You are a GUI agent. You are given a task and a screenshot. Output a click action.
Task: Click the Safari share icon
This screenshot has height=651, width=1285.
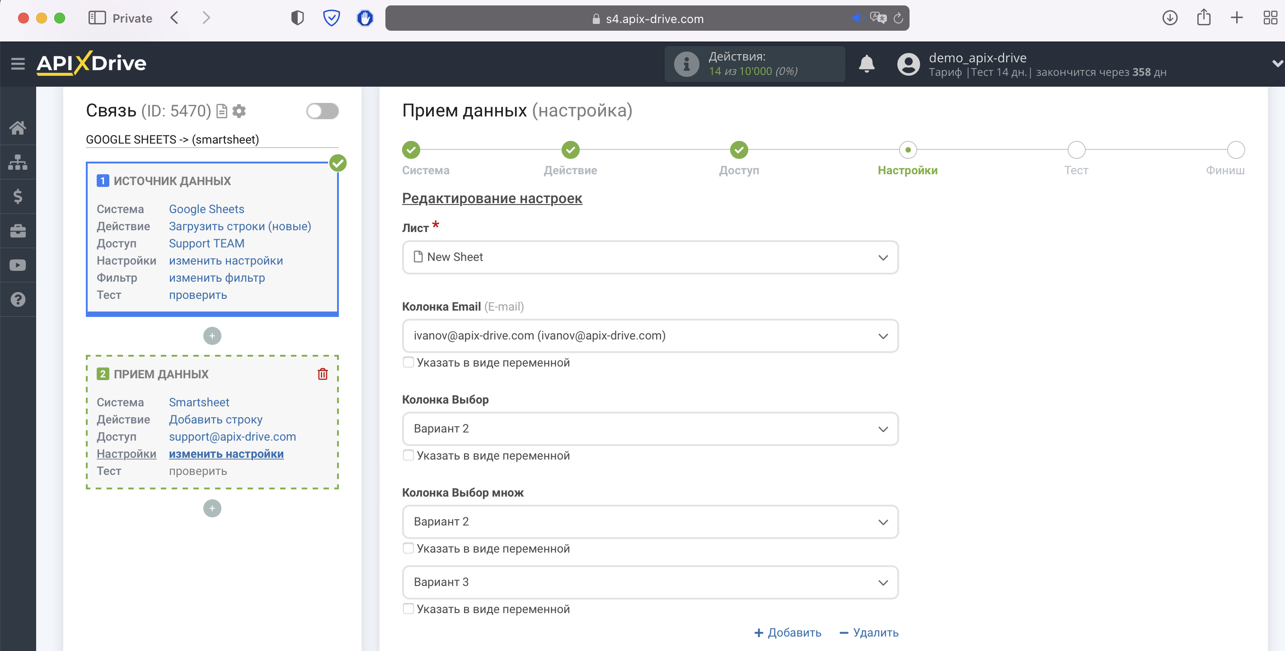click(x=1204, y=17)
